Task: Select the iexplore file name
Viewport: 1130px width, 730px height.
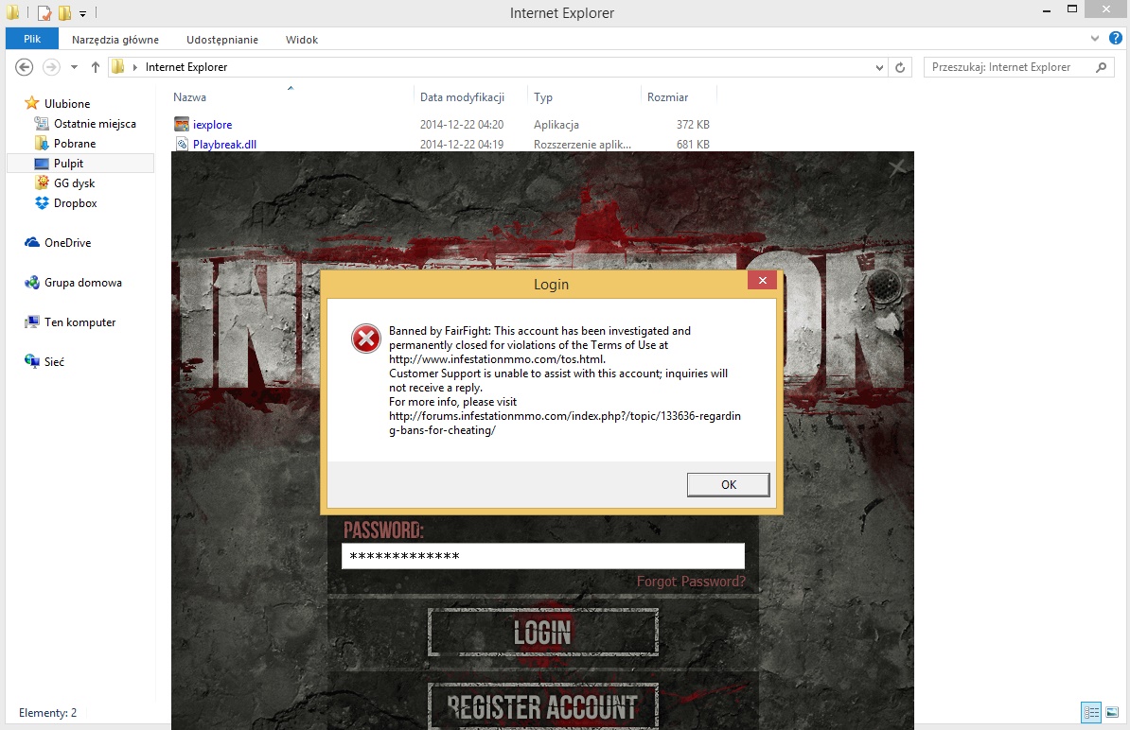Action: (213, 125)
